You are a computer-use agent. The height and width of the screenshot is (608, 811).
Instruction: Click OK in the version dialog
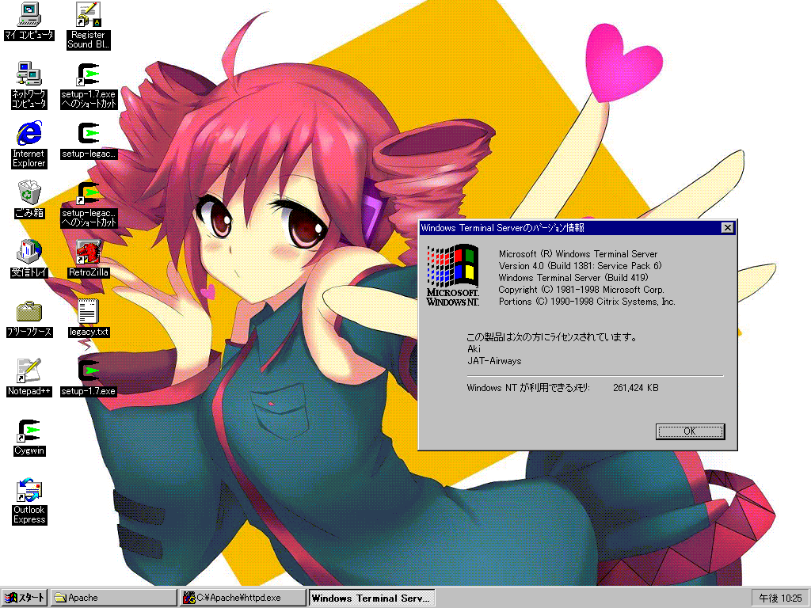click(690, 431)
